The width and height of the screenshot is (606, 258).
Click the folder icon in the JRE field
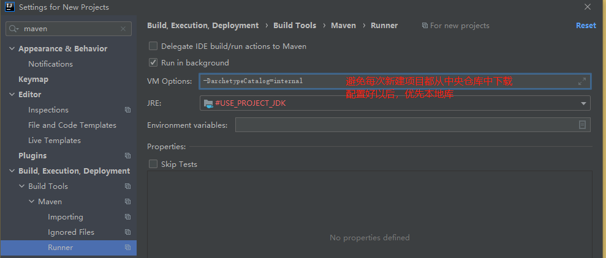208,103
